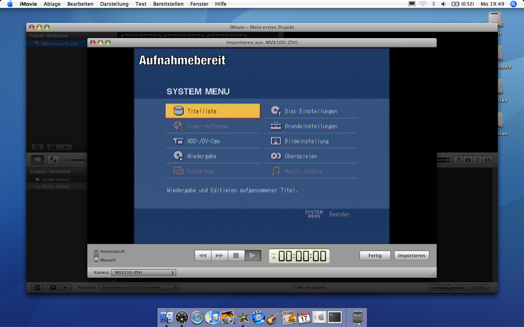Open the Music and Sound Effects browser
Screen dimensions: 524x327
point(458,160)
